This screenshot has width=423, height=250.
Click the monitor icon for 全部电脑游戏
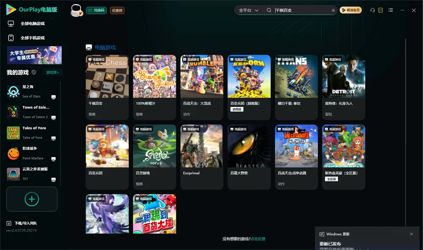[x=11, y=24]
